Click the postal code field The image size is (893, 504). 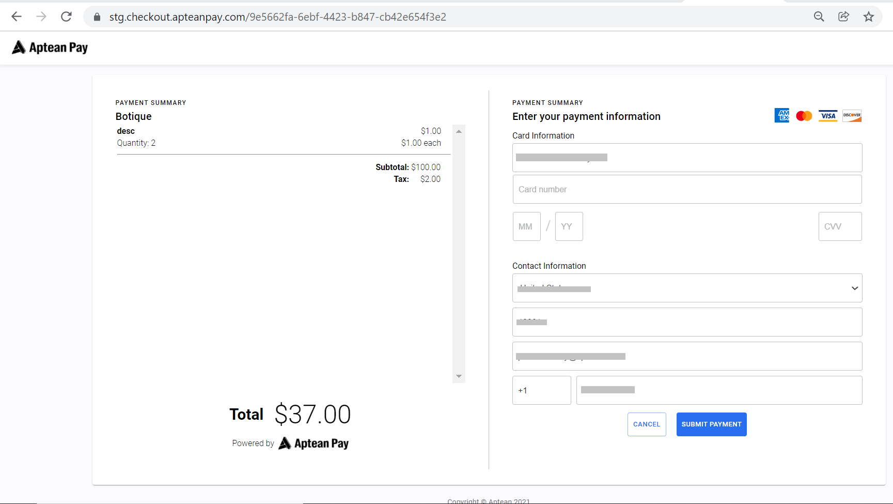(687, 322)
